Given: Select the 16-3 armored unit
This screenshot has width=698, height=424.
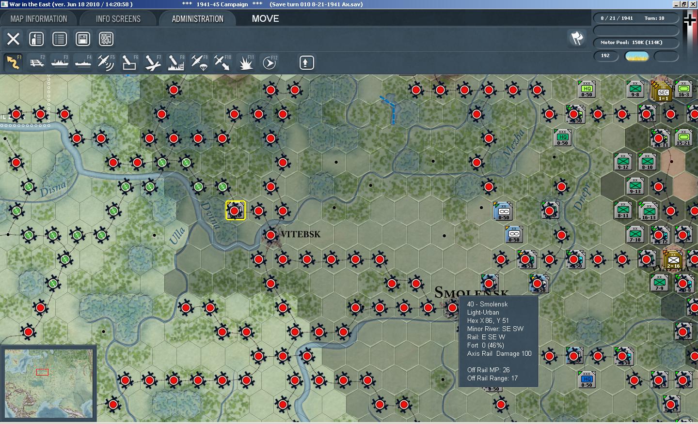Looking at the screenshot, I should pyautogui.click(x=683, y=89).
